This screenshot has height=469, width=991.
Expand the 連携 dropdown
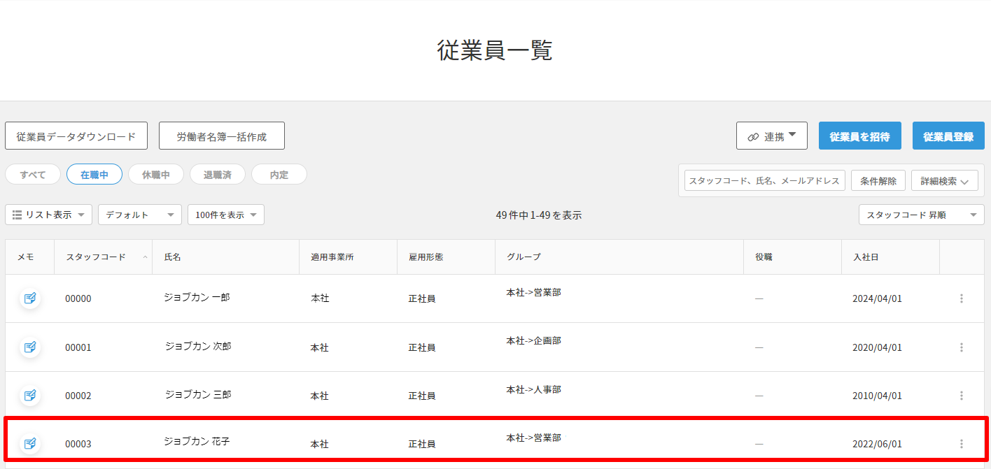coord(771,136)
